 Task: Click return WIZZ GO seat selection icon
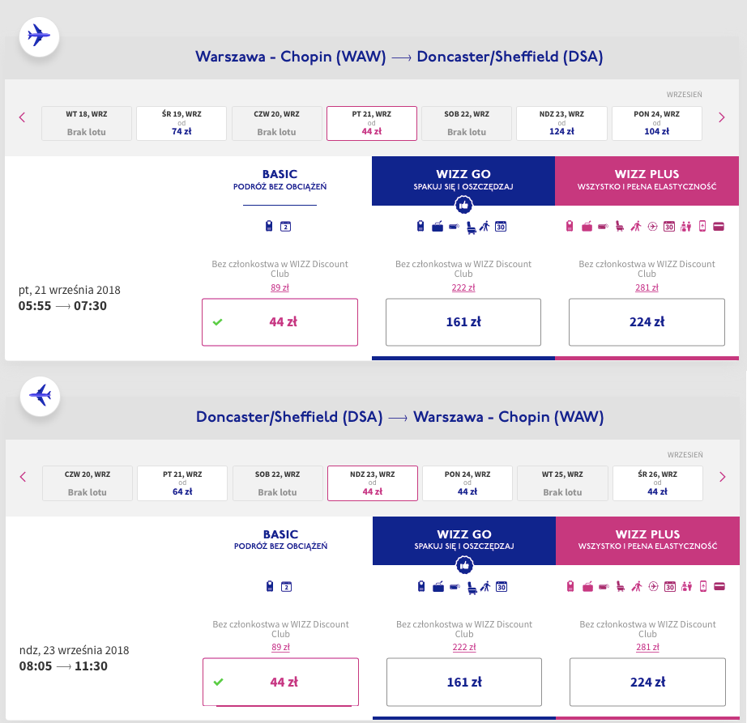(472, 587)
